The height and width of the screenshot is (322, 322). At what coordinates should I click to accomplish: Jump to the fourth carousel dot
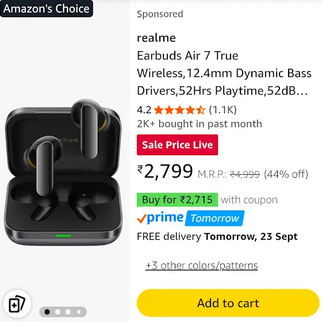pos(79,312)
